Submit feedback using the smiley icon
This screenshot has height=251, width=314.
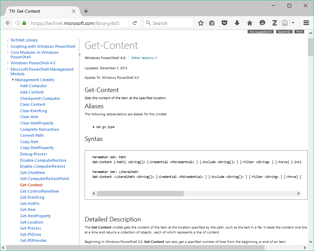tap(262, 23)
